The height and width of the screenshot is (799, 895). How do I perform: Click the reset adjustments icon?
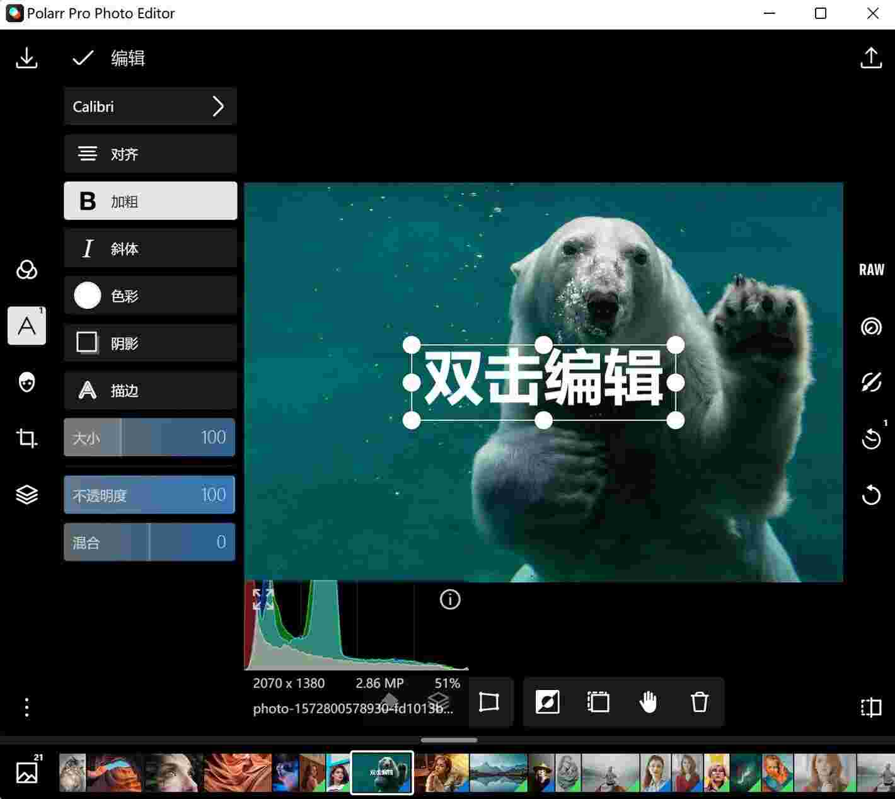870,495
